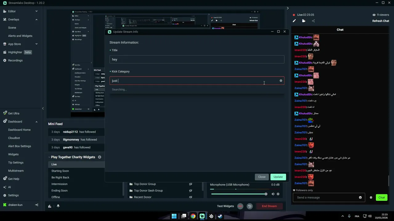The height and width of the screenshot is (221, 394).
Task: Expand the Editor menu chevron
Action: coord(36,11)
